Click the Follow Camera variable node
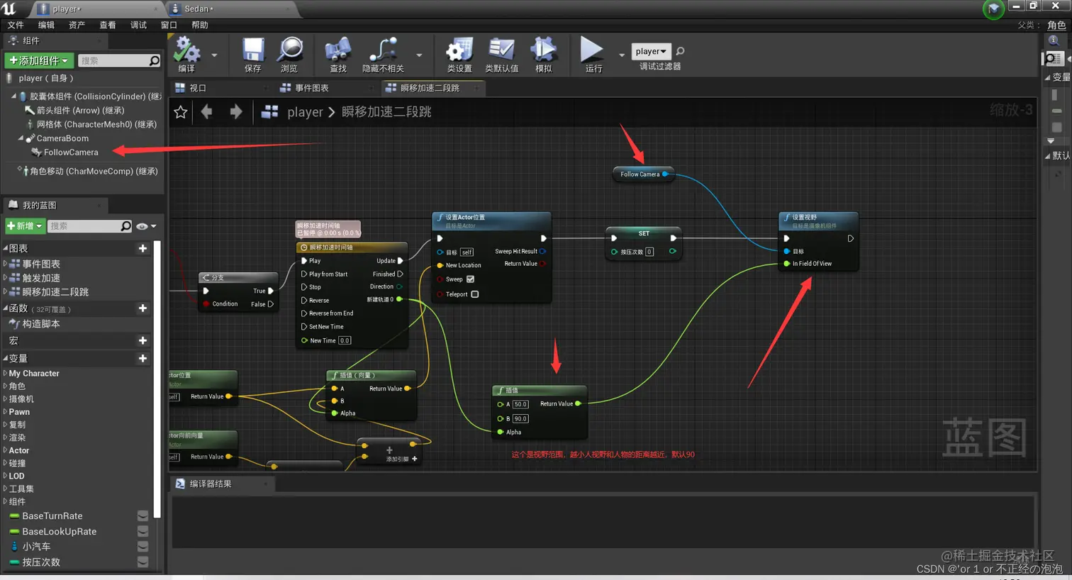The width and height of the screenshot is (1072, 580). (x=642, y=174)
